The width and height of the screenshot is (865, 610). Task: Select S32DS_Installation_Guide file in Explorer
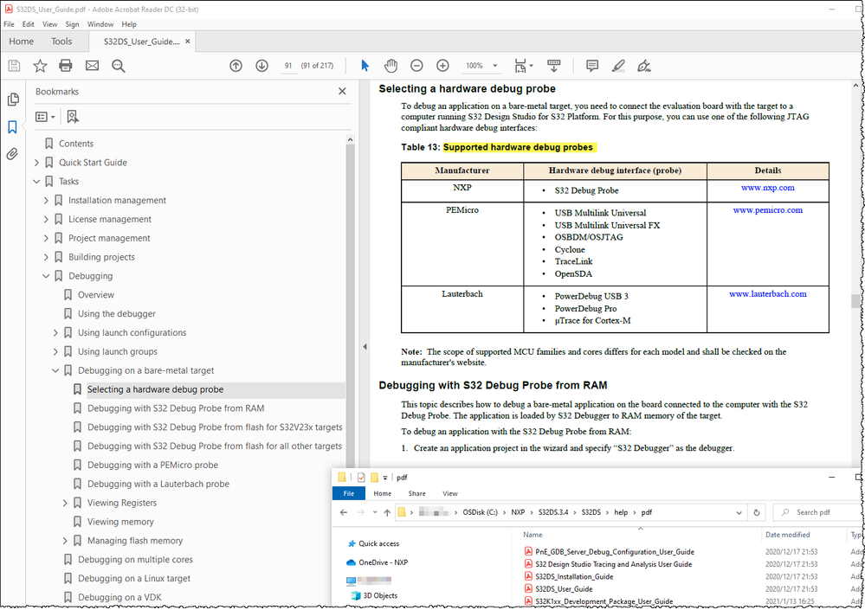(574, 576)
